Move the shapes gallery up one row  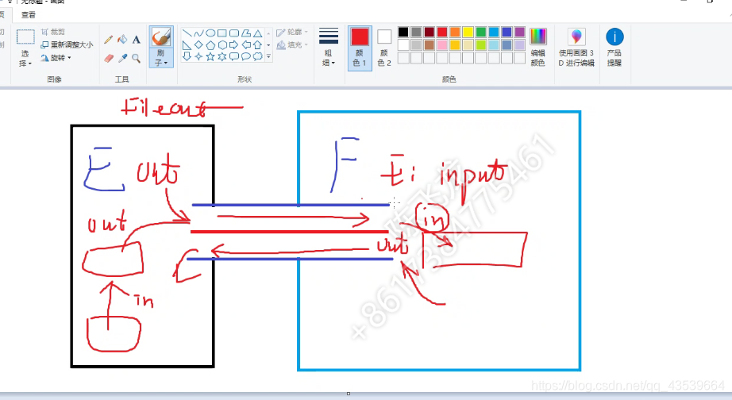coord(268,33)
